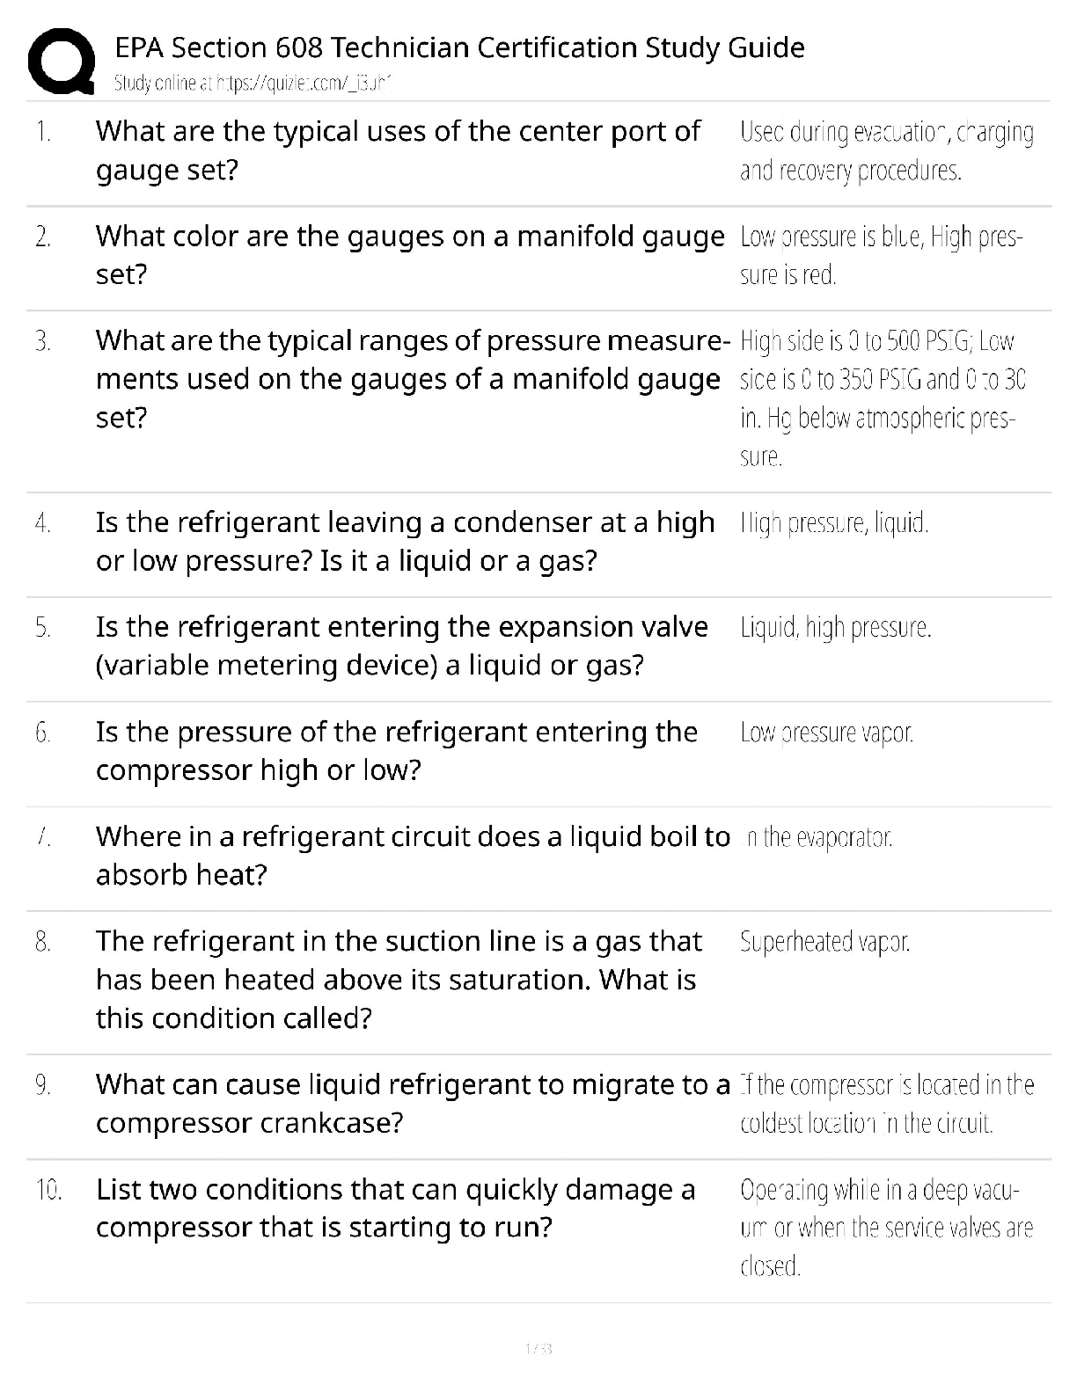The image size is (1077, 1393).
Task: Select question 7 about liquid boiling
Action: 412,855
